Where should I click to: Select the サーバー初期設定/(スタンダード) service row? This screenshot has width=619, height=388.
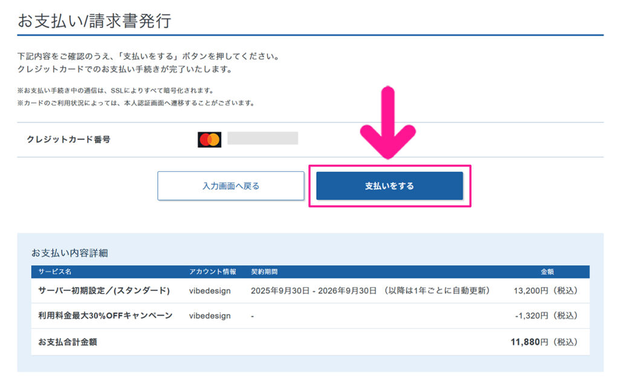(x=104, y=291)
